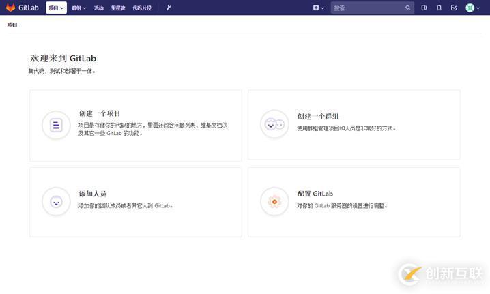Screen dimensions: 490x294
Task: Click 添加你的团队成员 description text
Action: click(126, 205)
